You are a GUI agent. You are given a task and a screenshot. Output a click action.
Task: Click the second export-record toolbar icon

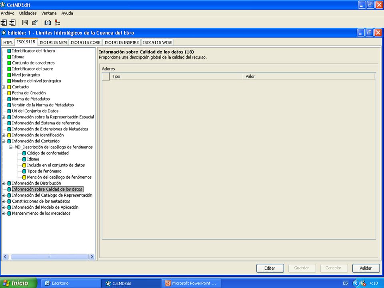pyautogui.click(x=12, y=23)
